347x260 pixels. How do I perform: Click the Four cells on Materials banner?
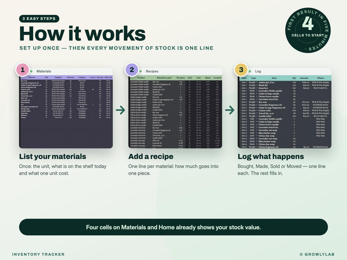(x=173, y=227)
